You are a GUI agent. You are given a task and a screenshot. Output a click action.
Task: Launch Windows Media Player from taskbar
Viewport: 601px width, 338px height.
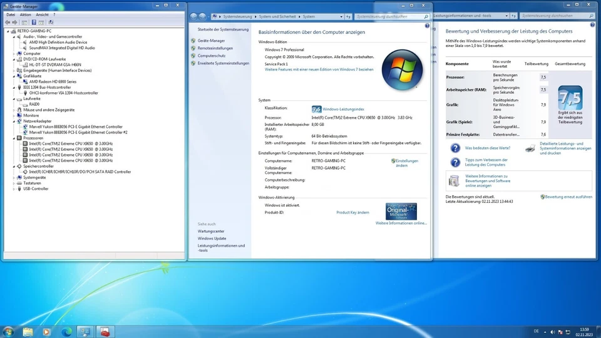(46, 331)
